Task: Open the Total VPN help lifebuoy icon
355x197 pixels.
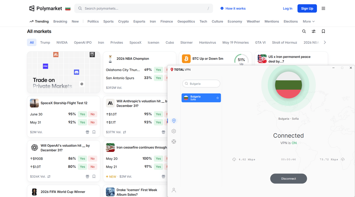Action: [174, 142]
